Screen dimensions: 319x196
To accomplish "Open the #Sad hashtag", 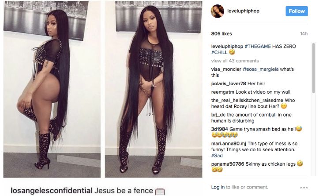I will [217, 156].
